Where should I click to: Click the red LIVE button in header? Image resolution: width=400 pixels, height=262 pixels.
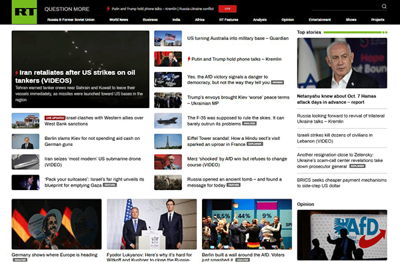click(x=227, y=9)
